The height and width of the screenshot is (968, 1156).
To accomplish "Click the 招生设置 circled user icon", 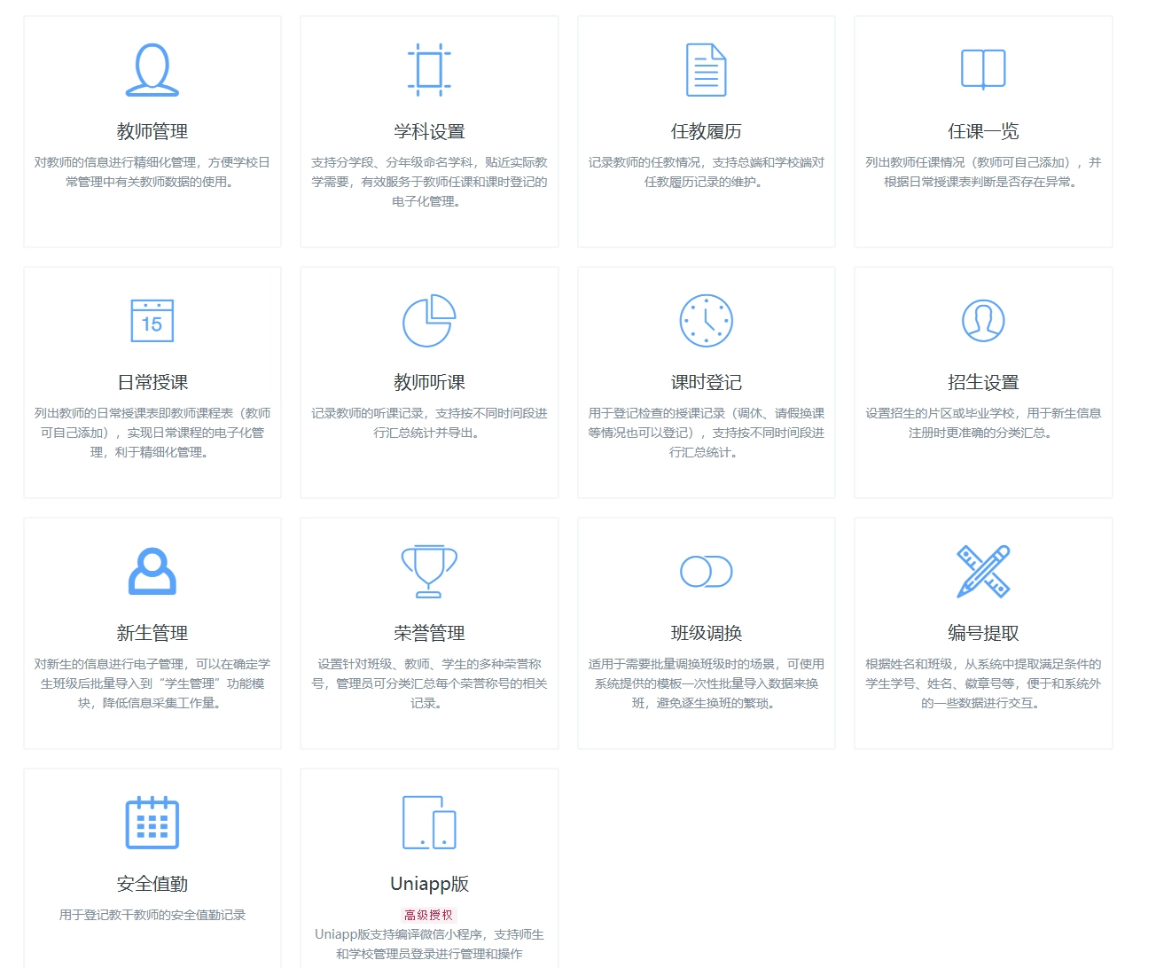I will (983, 320).
